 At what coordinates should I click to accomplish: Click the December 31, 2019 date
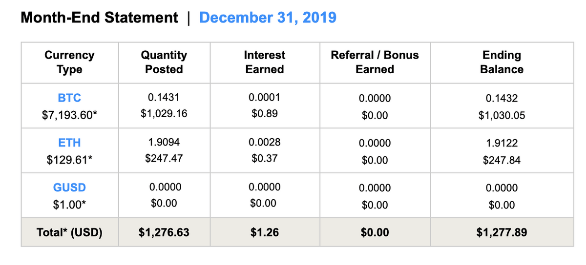[268, 18]
